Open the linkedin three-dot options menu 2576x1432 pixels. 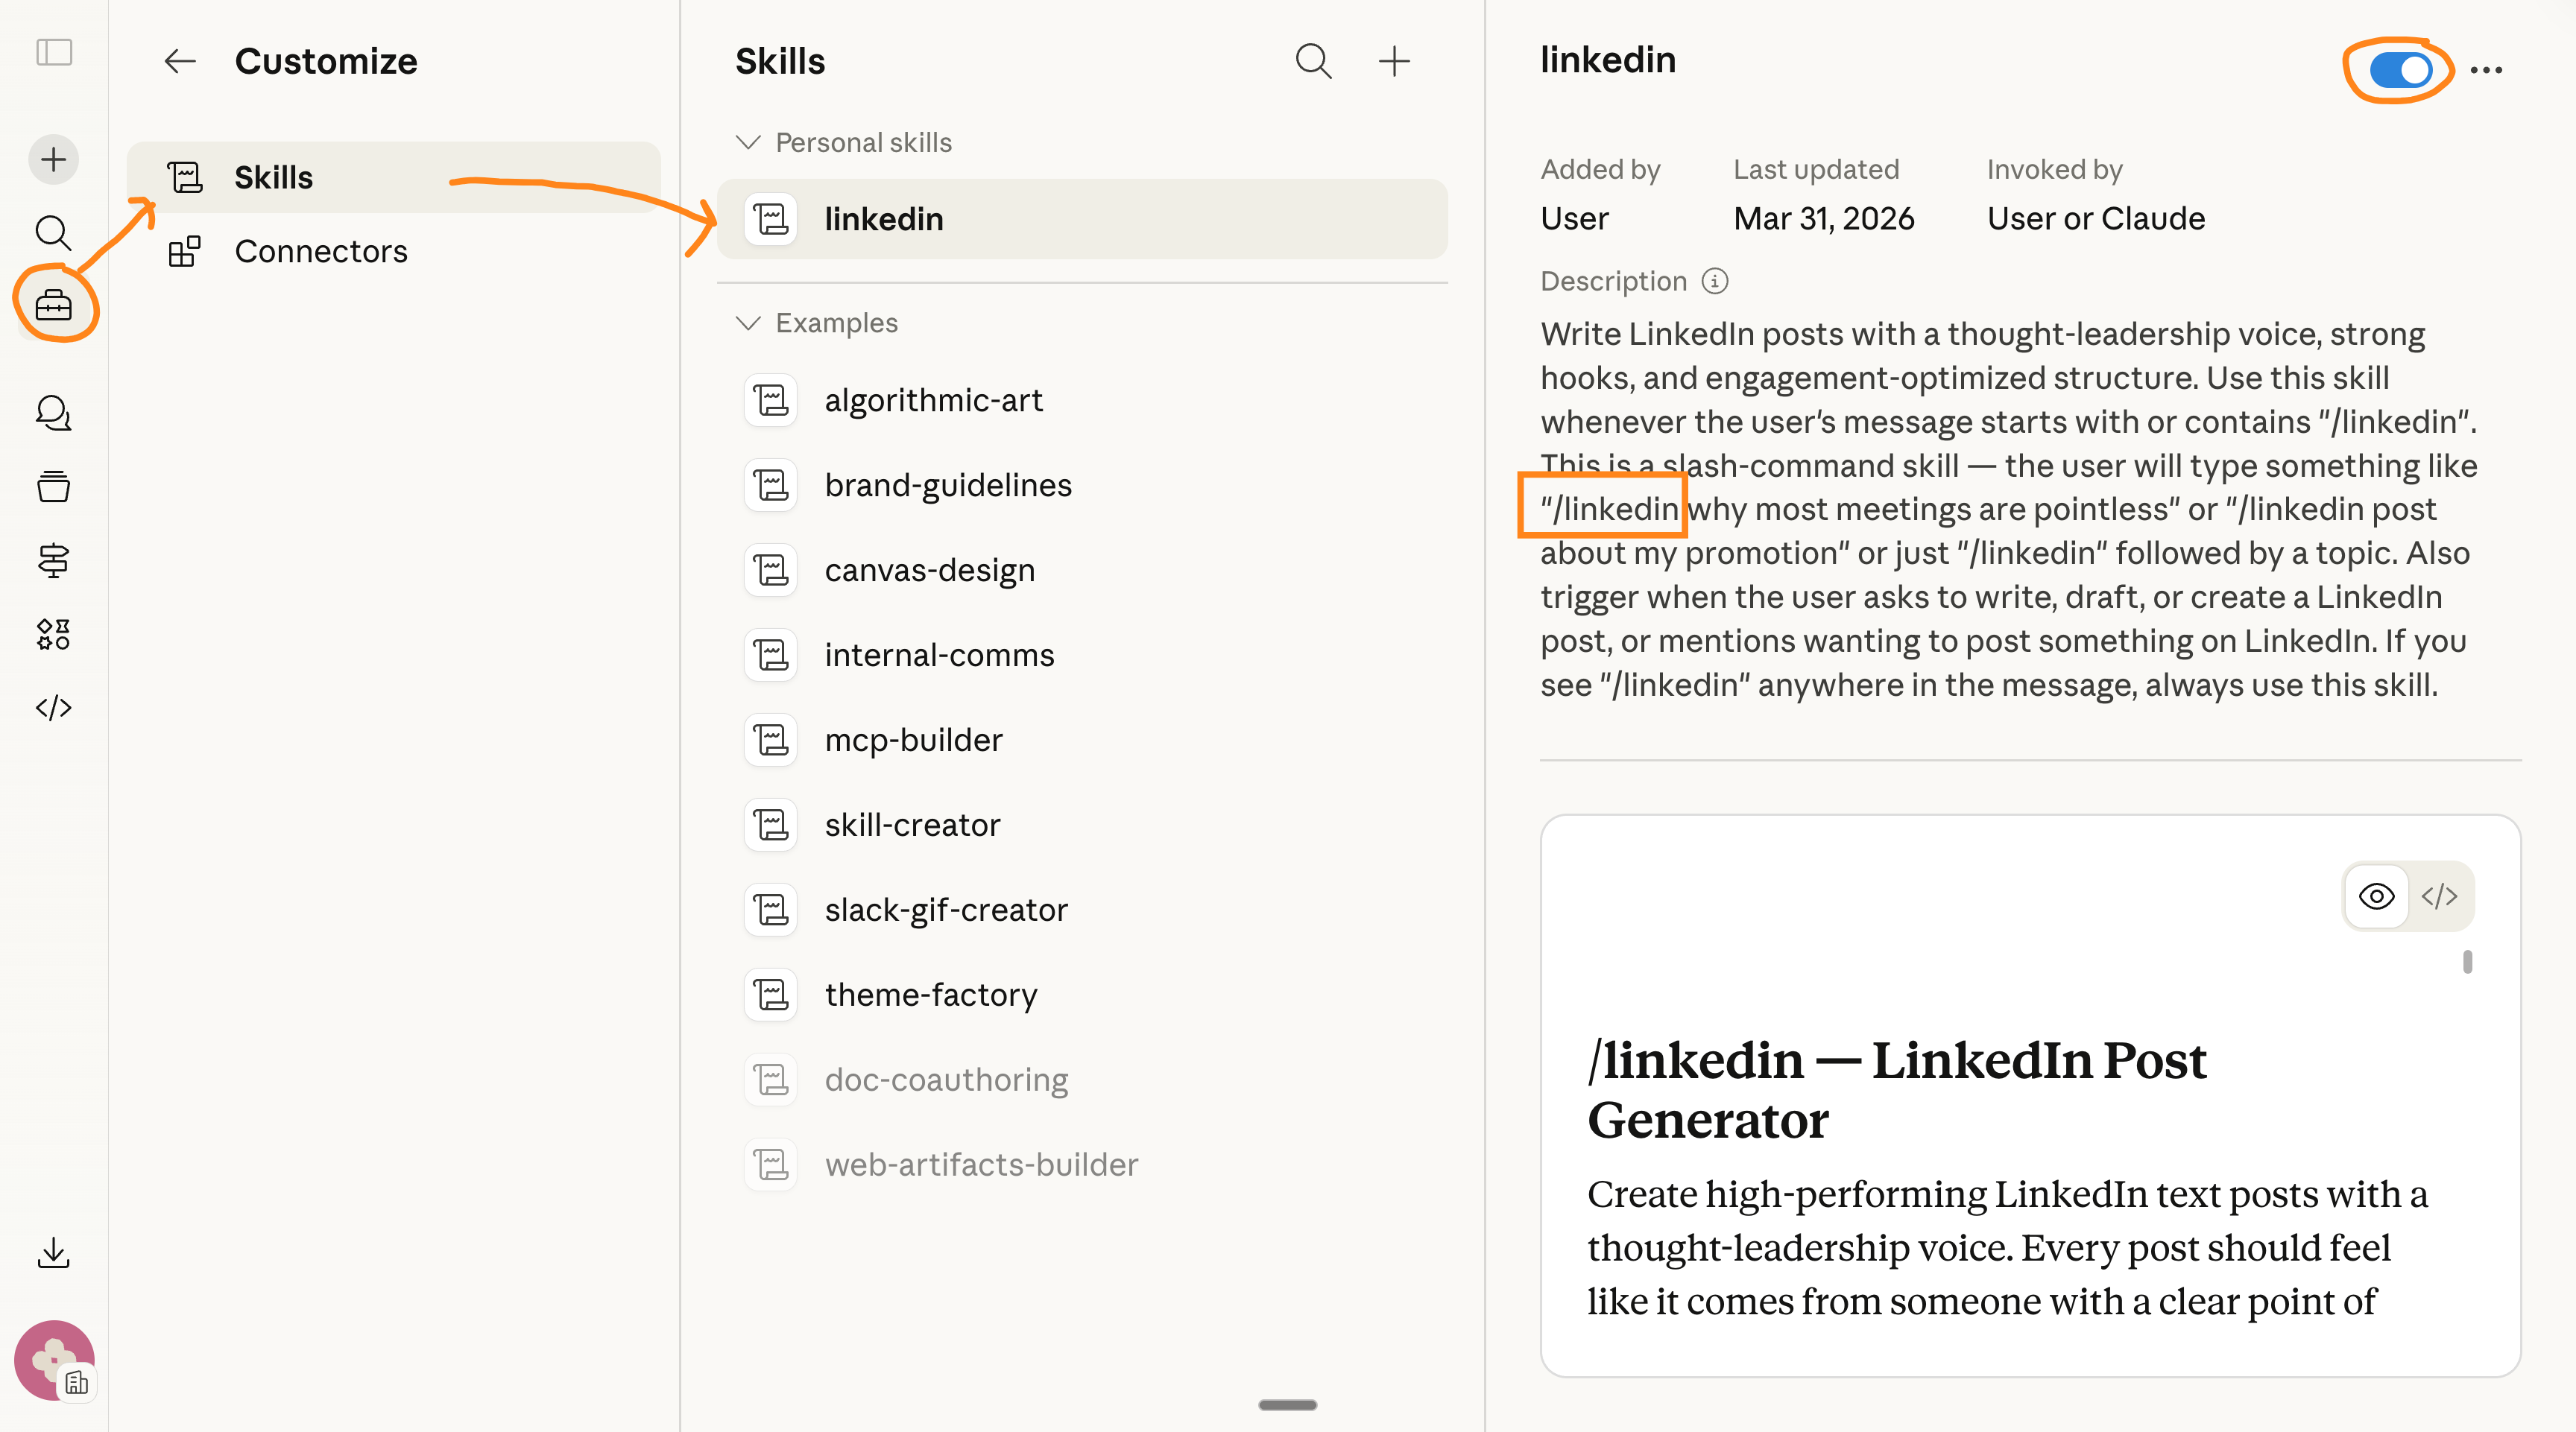point(2486,70)
